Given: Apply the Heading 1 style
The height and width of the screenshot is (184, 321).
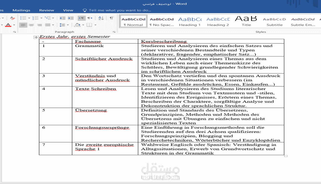Looking at the screenshot, I should tap(190, 21).
